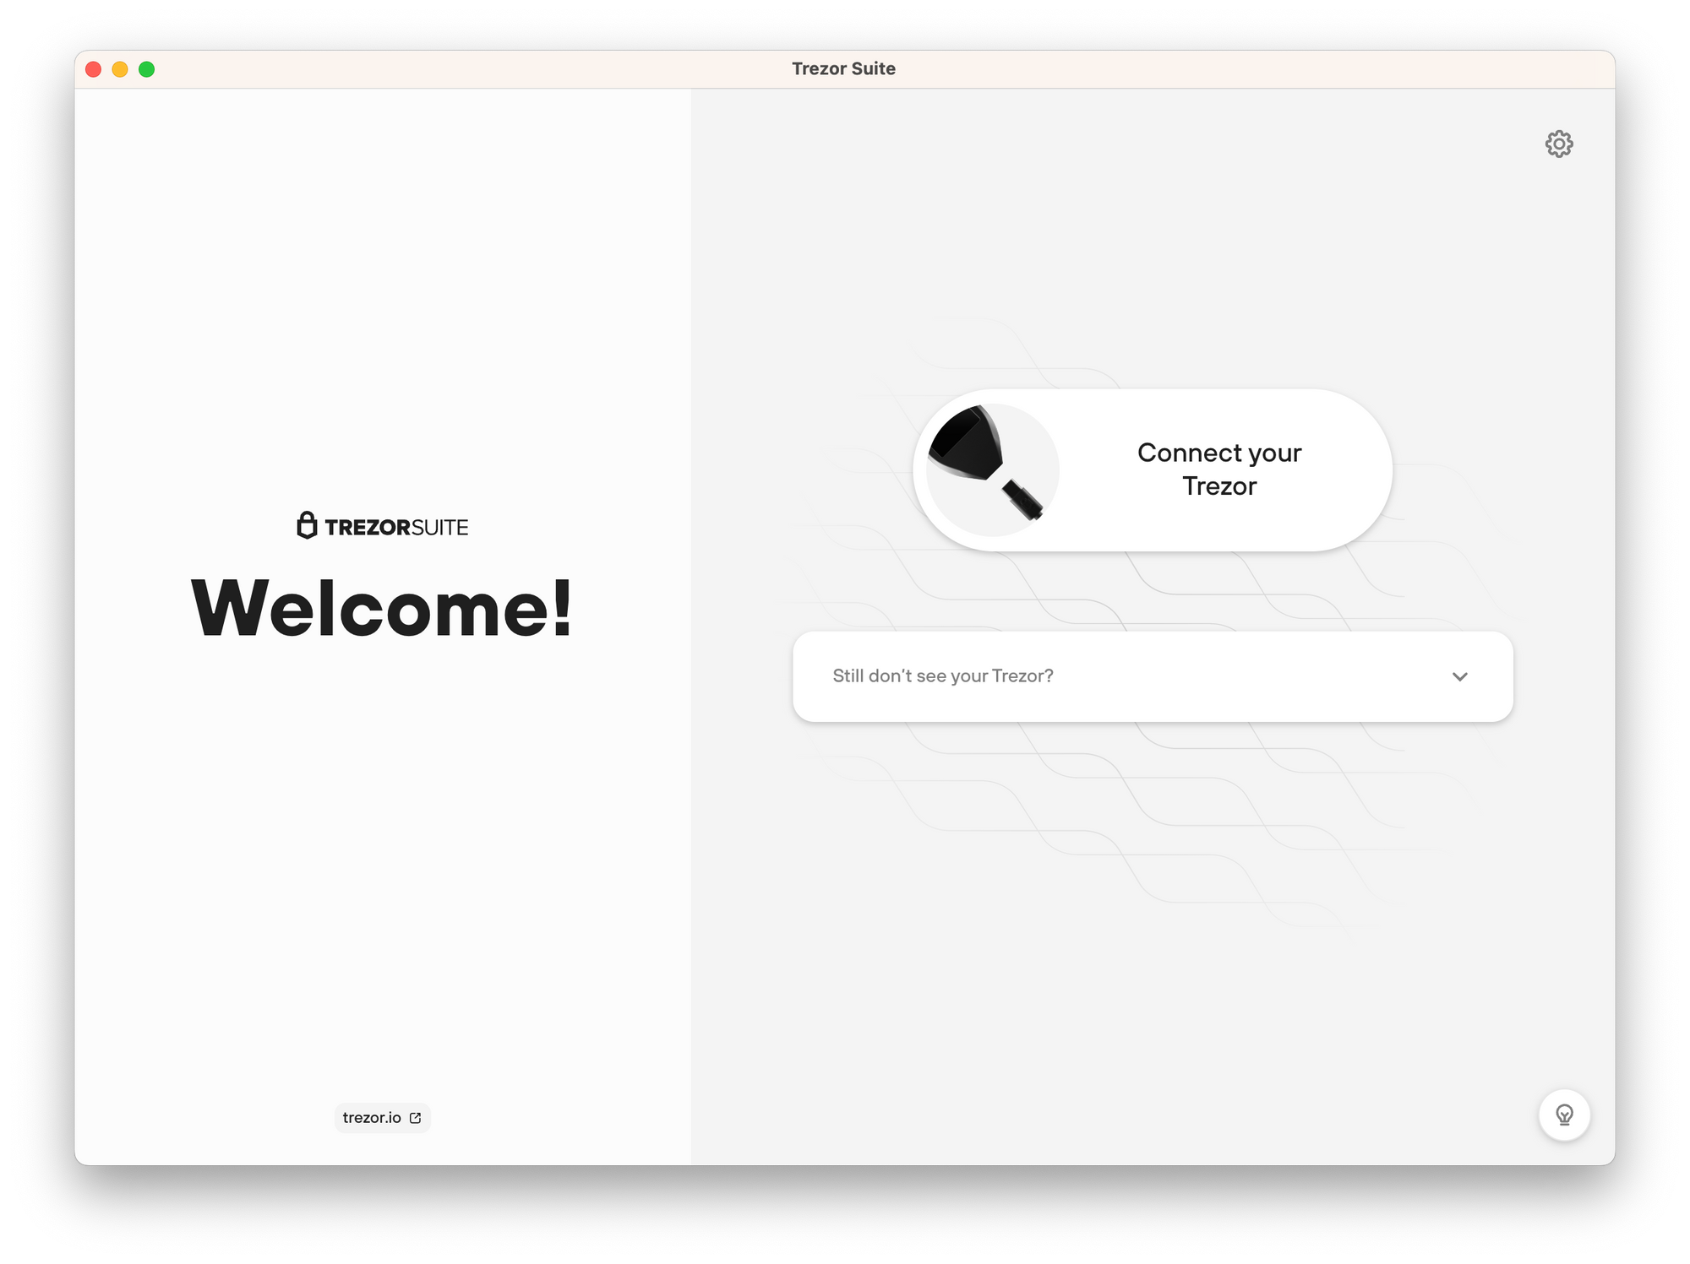
Task: Click the Connect your Trezor text label
Action: point(1220,469)
